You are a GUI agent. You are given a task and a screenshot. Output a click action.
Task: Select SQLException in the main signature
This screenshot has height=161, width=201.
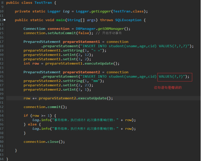pyautogui.click(x=128, y=20)
